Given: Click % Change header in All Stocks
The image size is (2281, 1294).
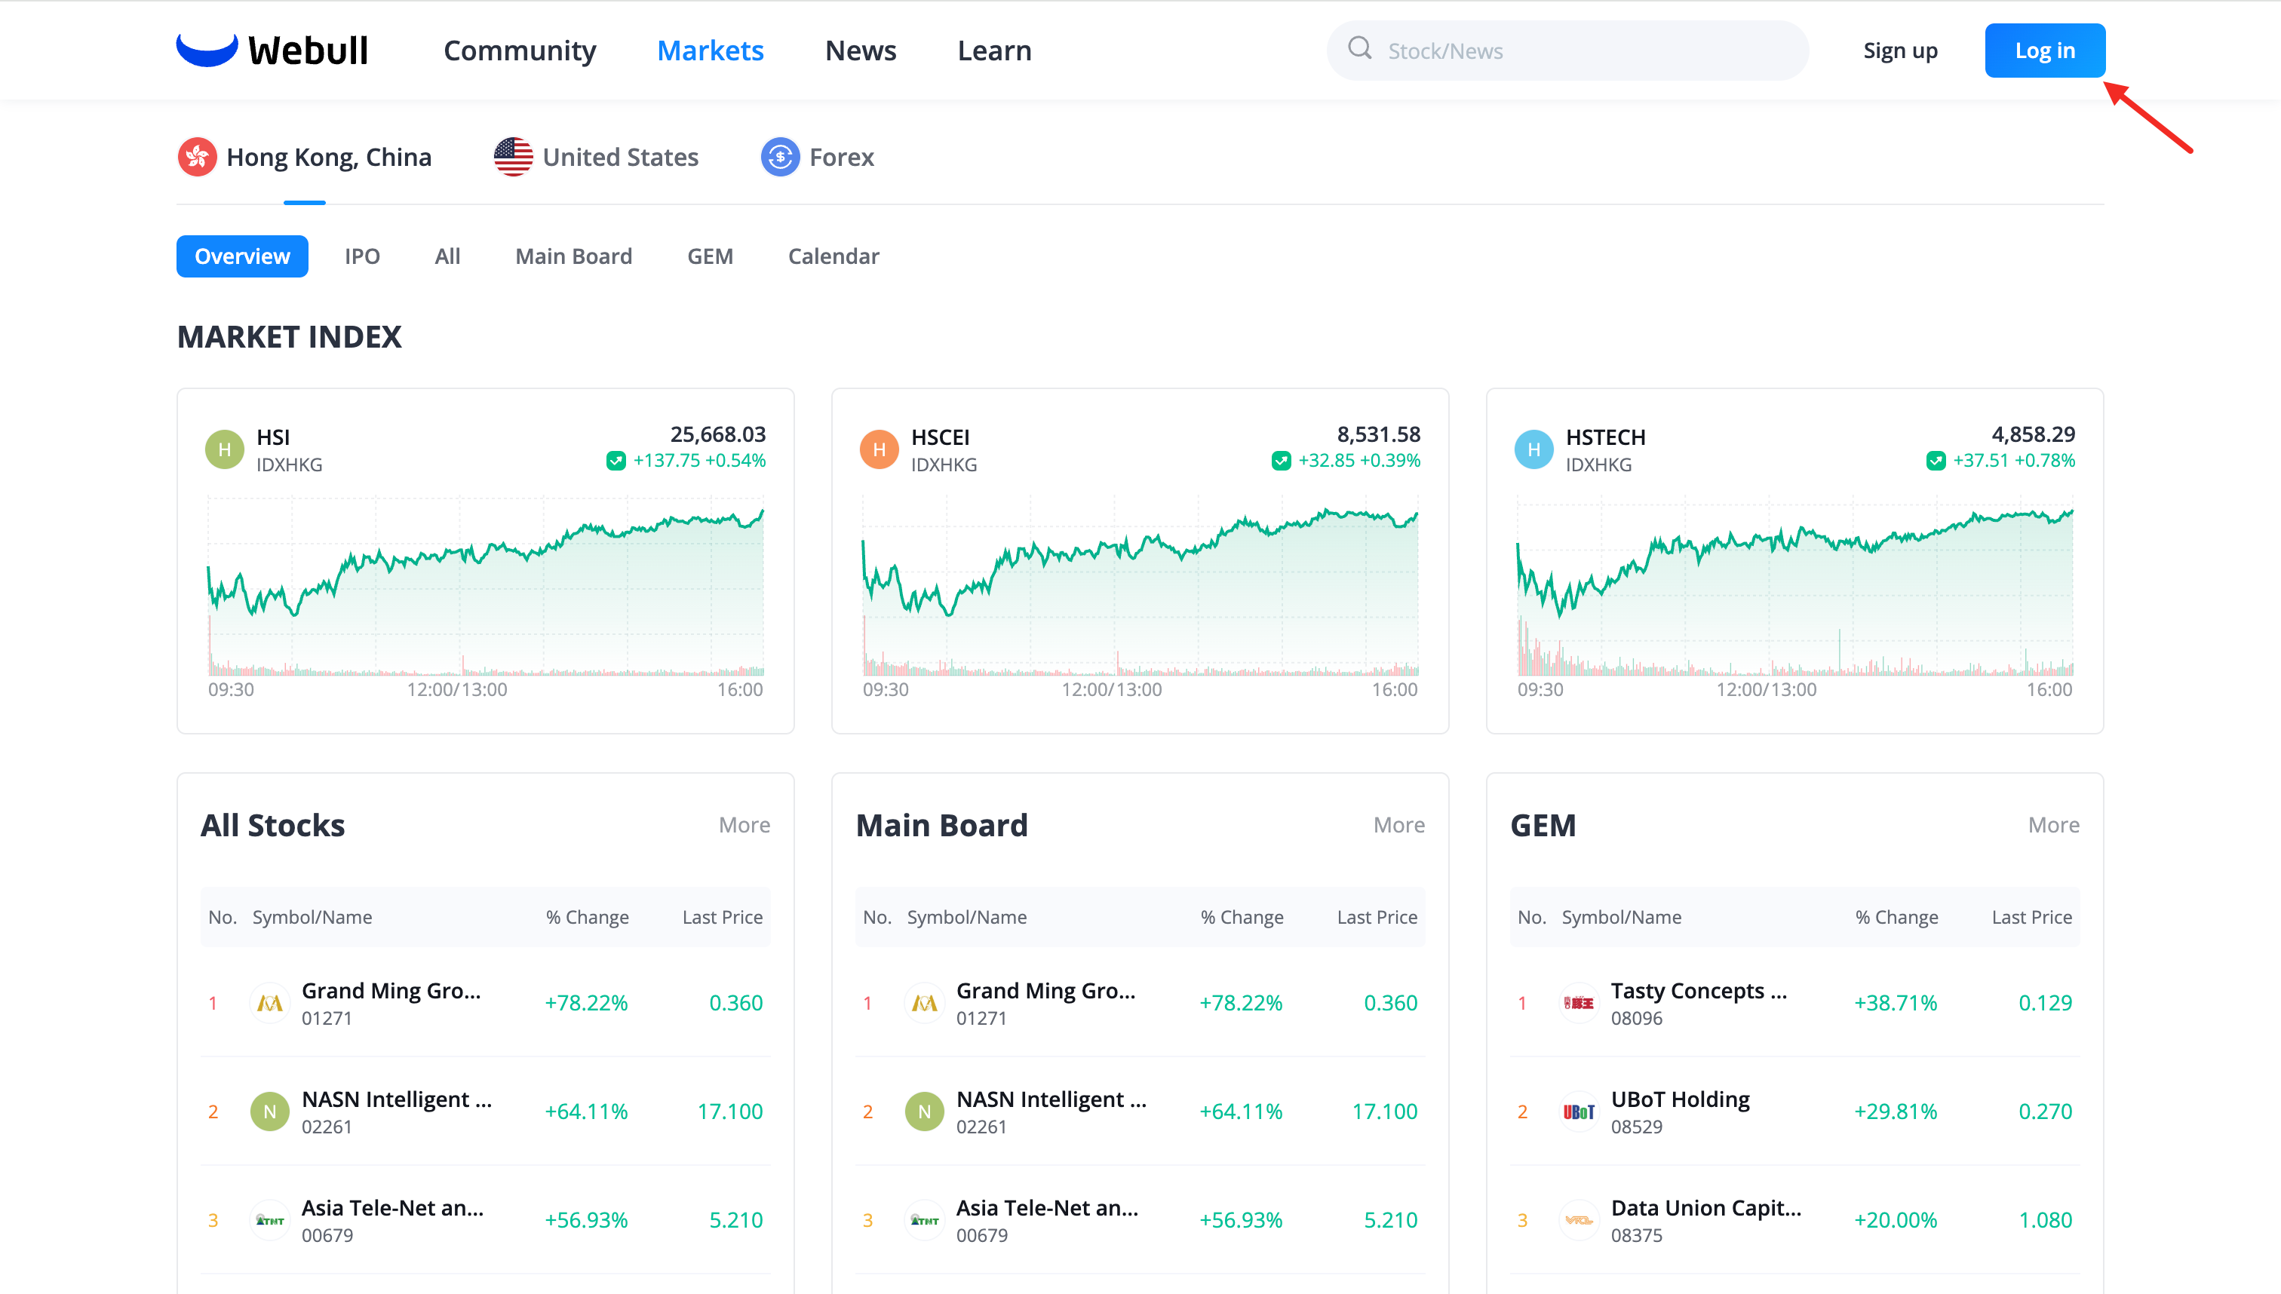Looking at the screenshot, I should (587, 917).
